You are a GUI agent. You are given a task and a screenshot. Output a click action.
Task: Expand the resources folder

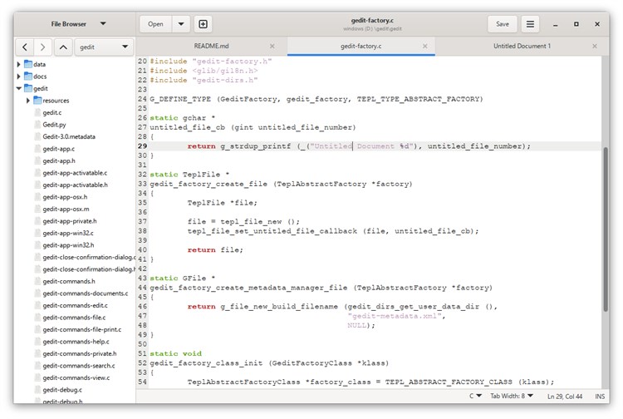tap(27, 101)
